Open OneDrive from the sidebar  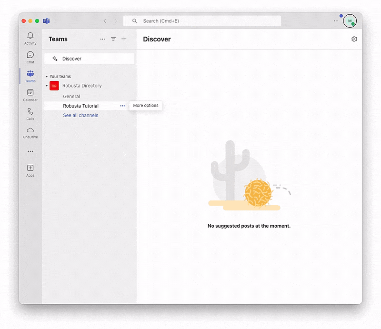tap(30, 133)
